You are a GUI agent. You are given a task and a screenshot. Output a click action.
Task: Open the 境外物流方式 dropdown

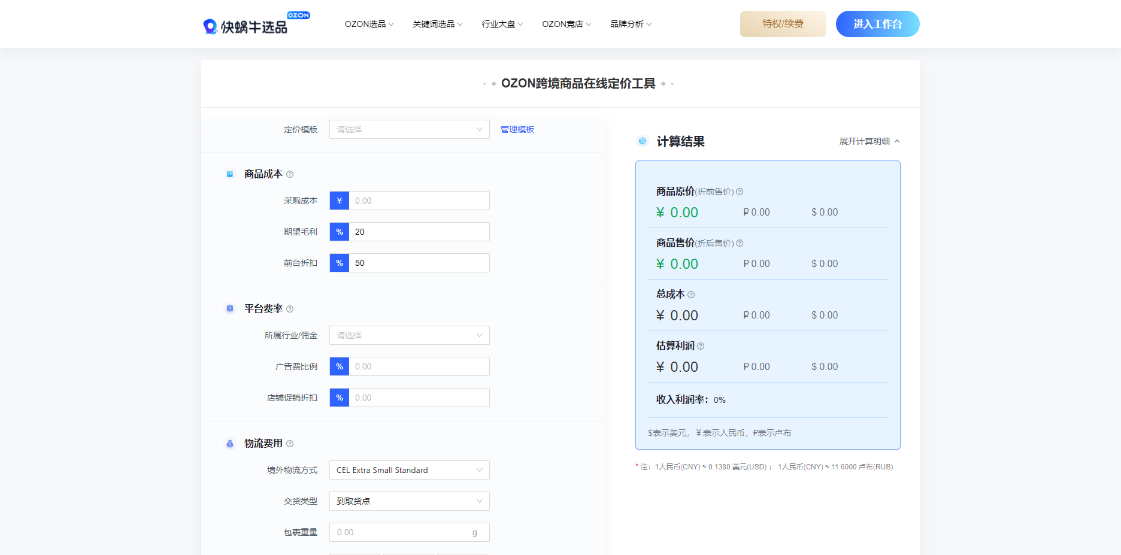pyautogui.click(x=410, y=470)
